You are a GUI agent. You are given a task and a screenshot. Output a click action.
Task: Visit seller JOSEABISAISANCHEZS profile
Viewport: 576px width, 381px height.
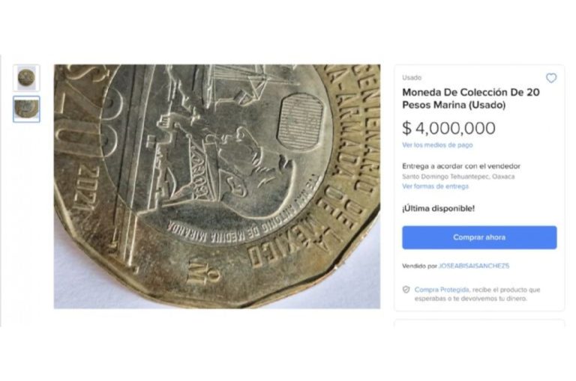pyautogui.click(x=474, y=266)
